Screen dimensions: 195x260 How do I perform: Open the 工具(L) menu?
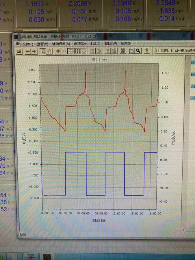[95, 43]
